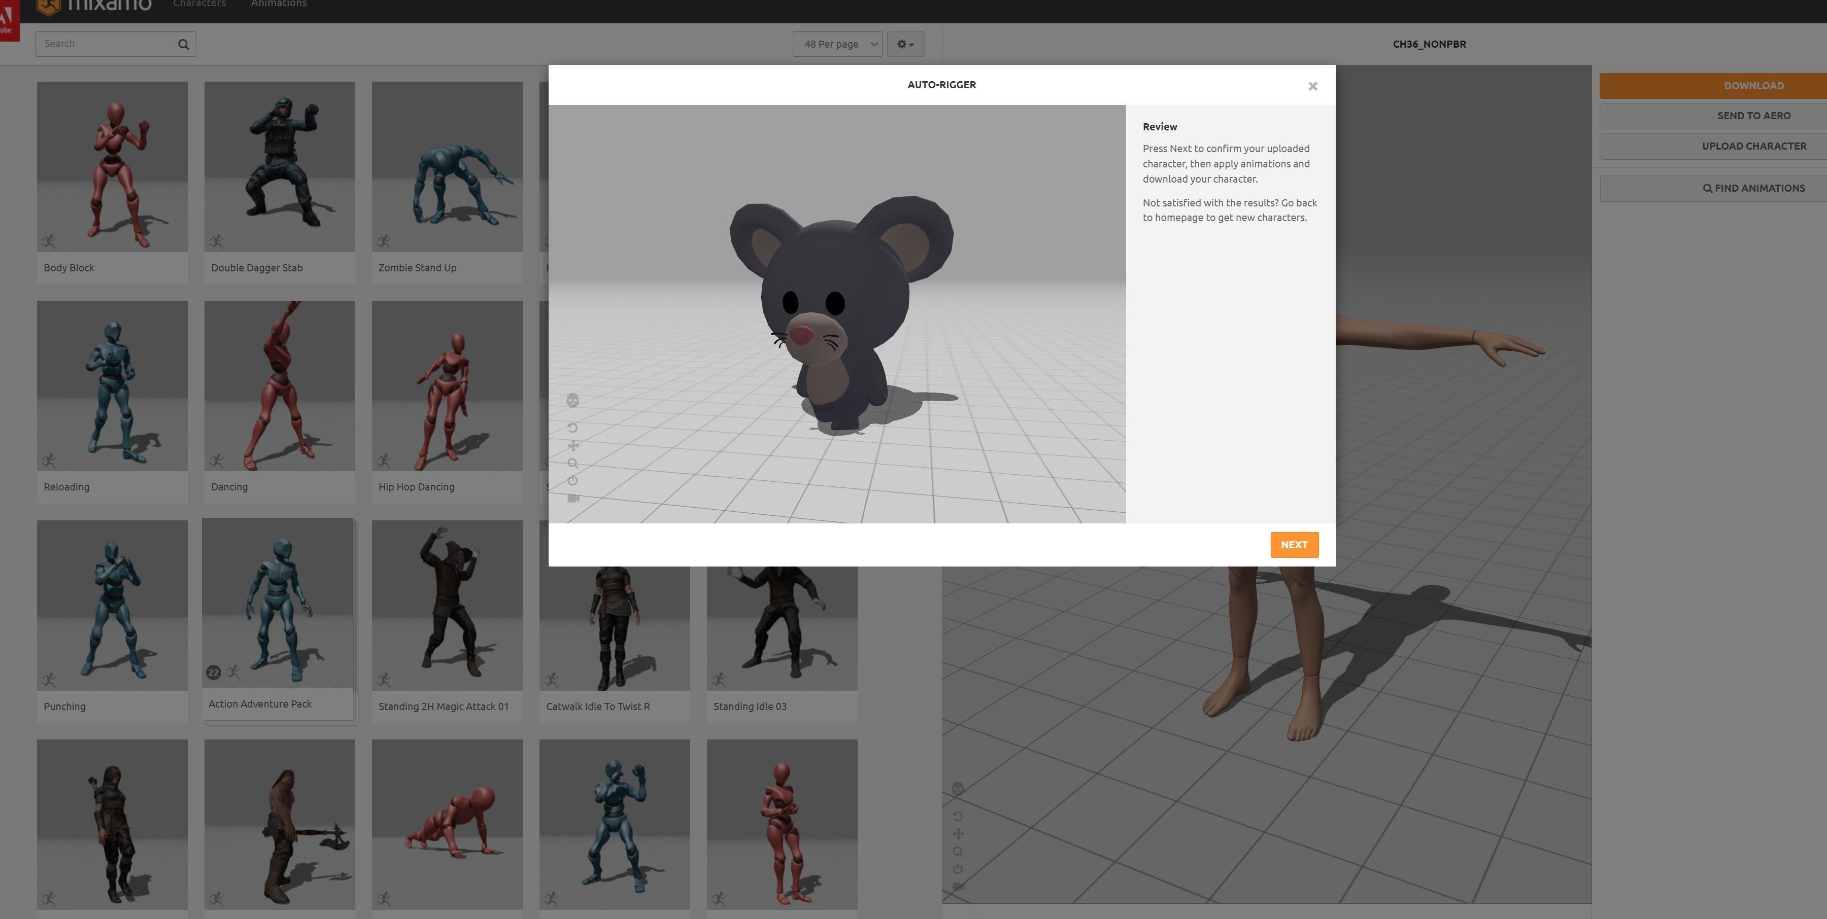Select Zombie Stand Up animation thumbnail
The image size is (1827, 919).
click(447, 167)
